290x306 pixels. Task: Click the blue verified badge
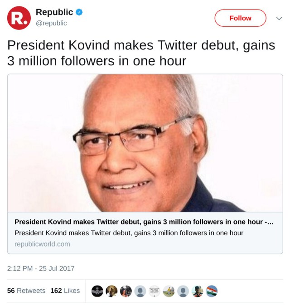click(x=79, y=13)
